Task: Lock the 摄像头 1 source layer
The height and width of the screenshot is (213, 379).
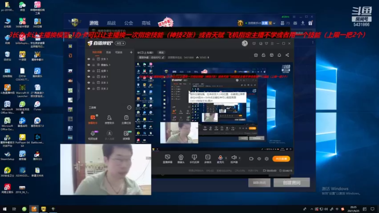Action: click(x=93, y=65)
